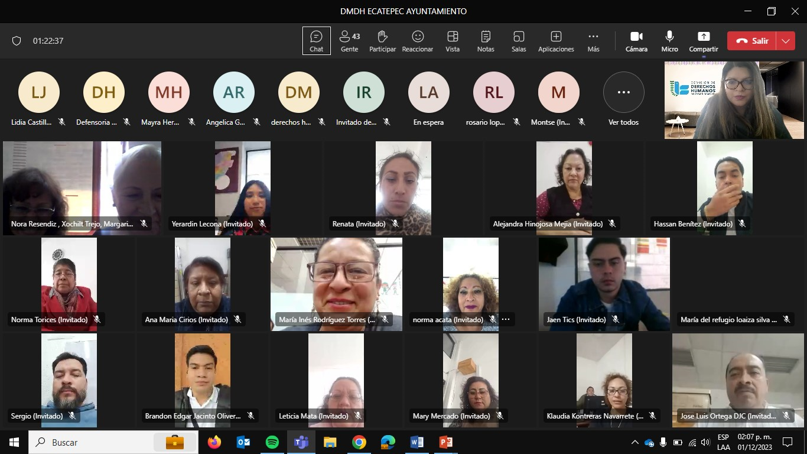Open Spotify from the taskbar

pyautogui.click(x=272, y=442)
